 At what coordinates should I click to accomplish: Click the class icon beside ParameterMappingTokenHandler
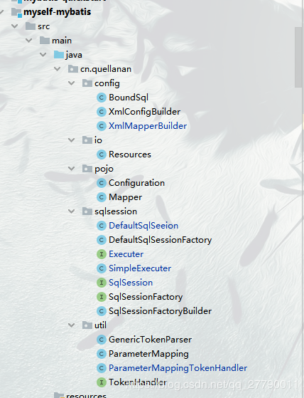click(x=102, y=368)
